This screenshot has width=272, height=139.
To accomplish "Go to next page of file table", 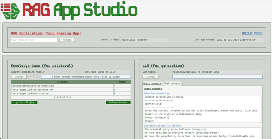I will [70, 98].
